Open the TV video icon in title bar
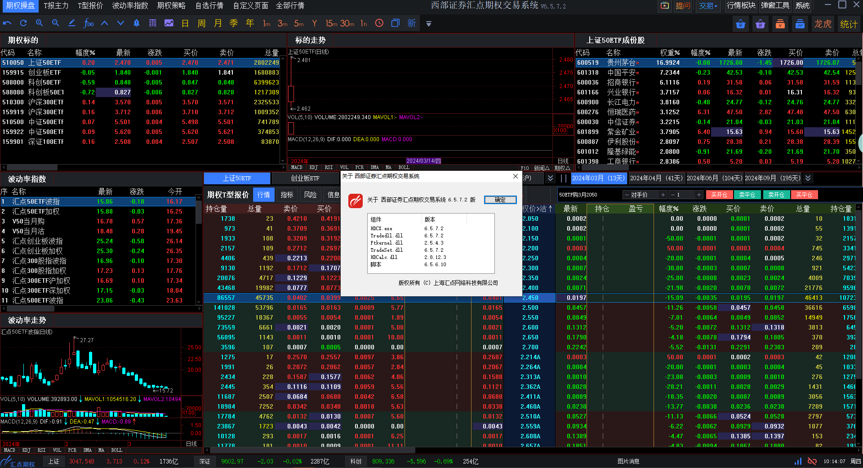This screenshot has width=863, height=468. 664,6
